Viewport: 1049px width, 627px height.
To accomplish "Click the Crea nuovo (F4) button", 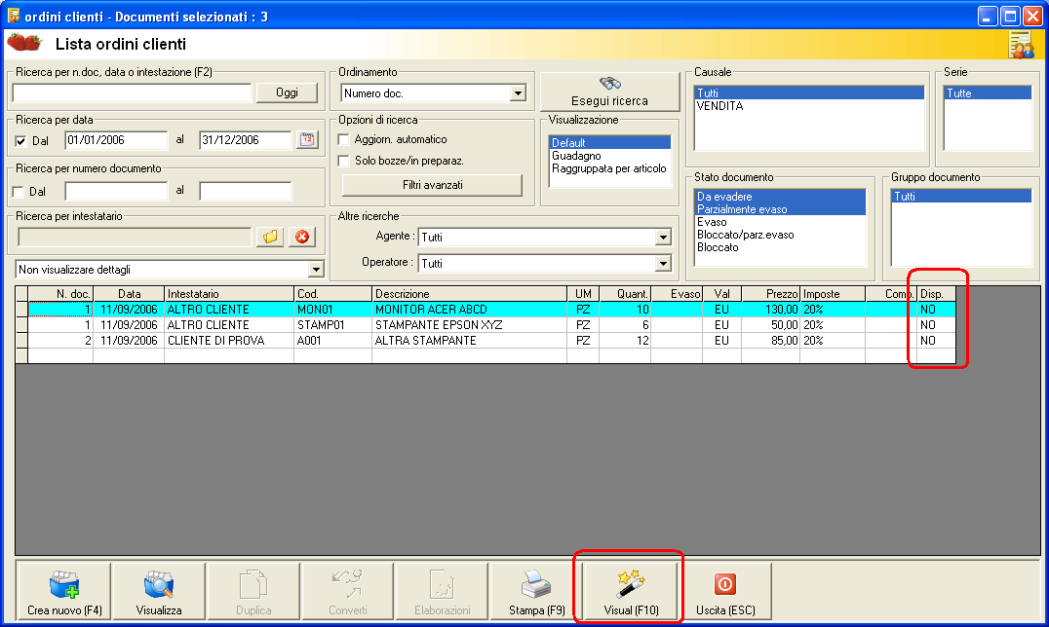I will tap(64, 592).
